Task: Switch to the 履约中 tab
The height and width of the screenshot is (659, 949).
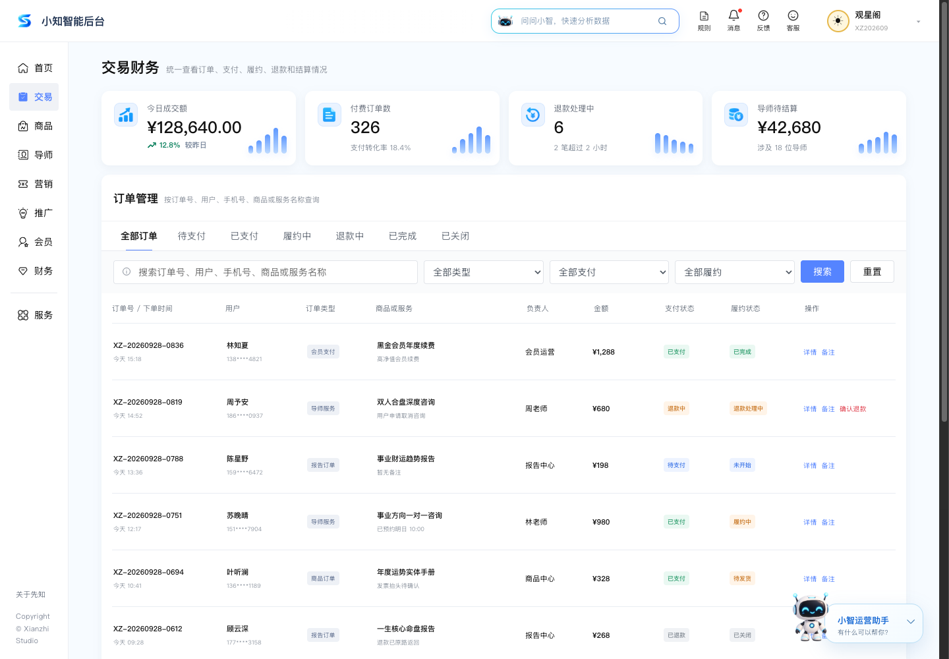Action: [297, 236]
